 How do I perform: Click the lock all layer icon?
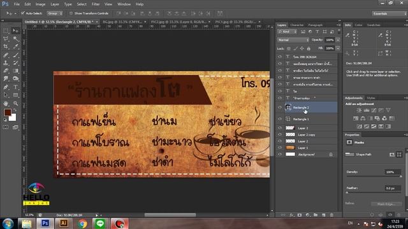[309, 48]
